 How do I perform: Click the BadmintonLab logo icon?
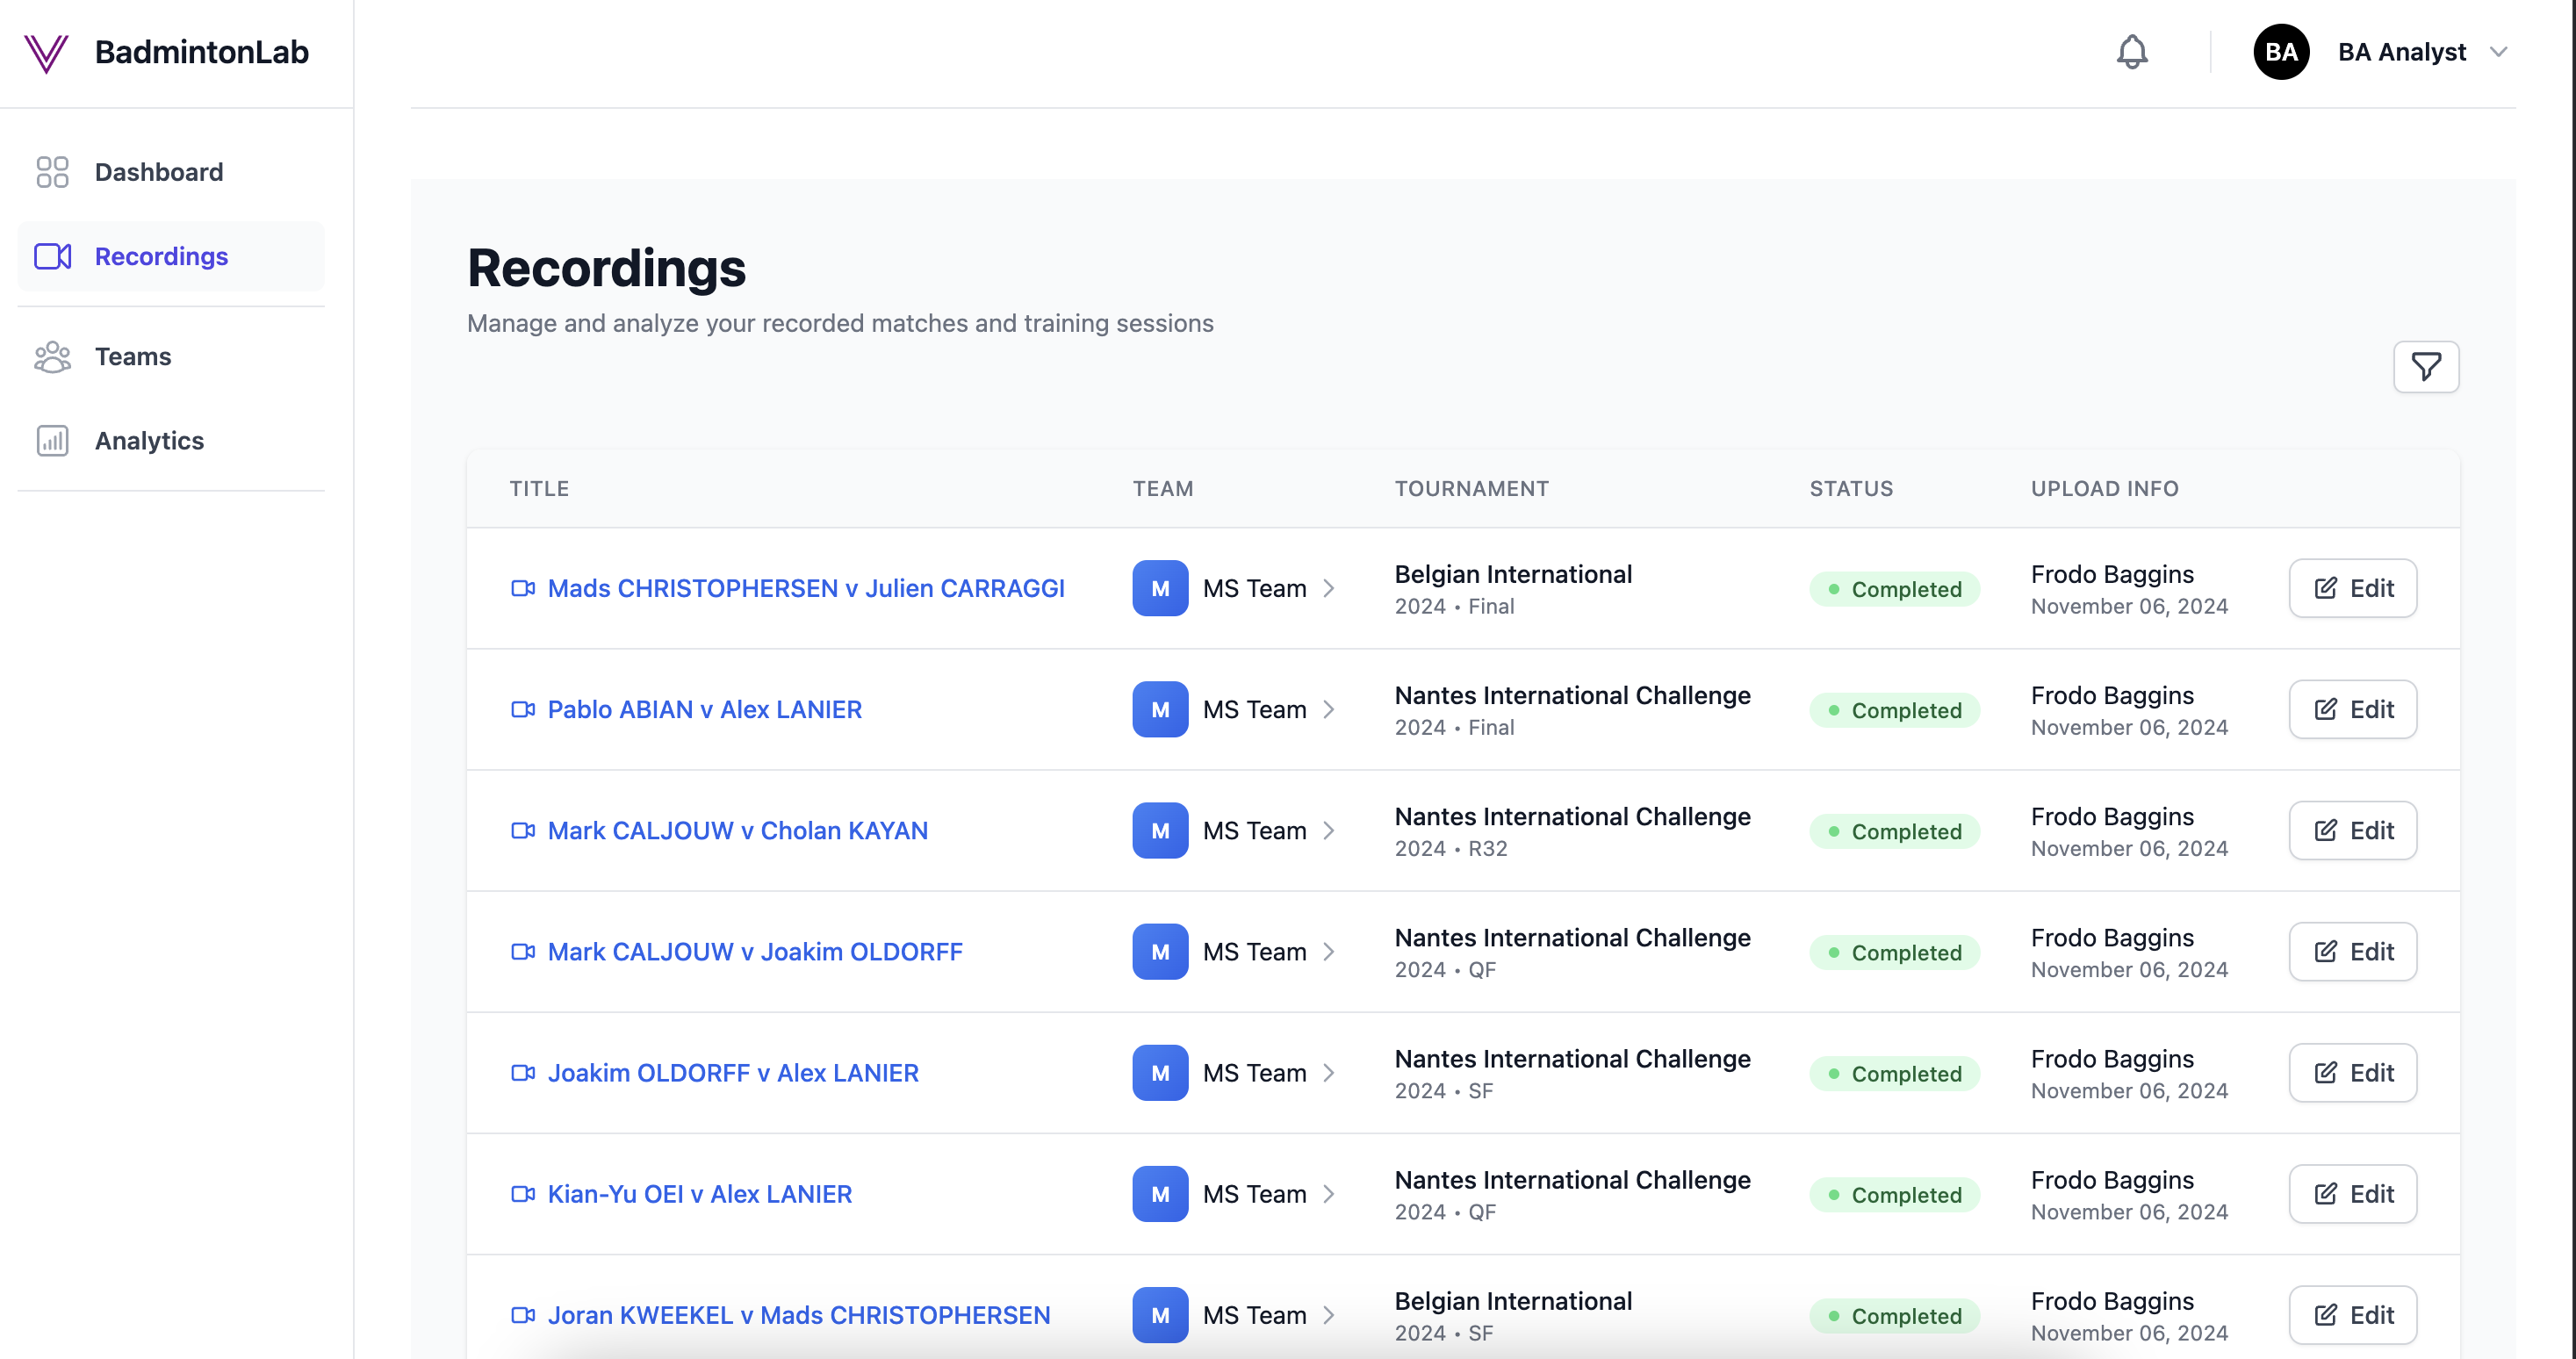[x=46, y=52]
